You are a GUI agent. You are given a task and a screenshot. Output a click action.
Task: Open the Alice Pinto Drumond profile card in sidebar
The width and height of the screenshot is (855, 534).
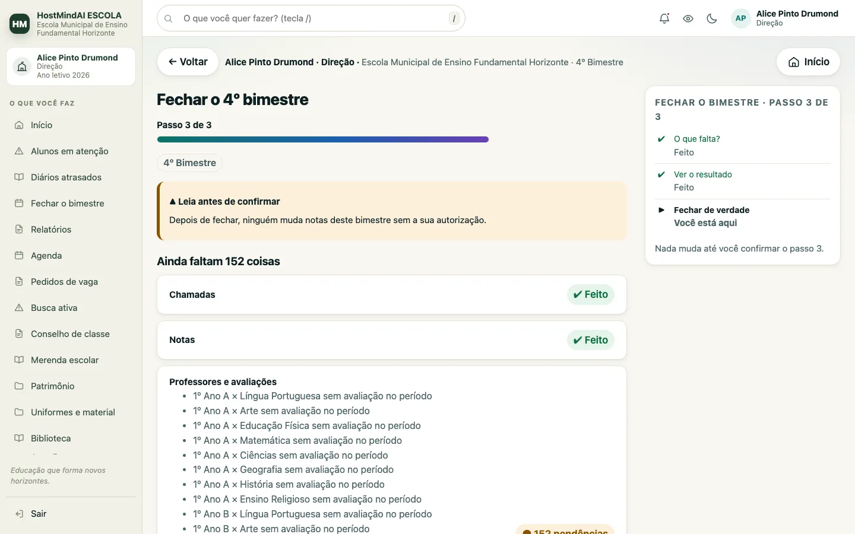pyautogui.click(x=71, y=66)
